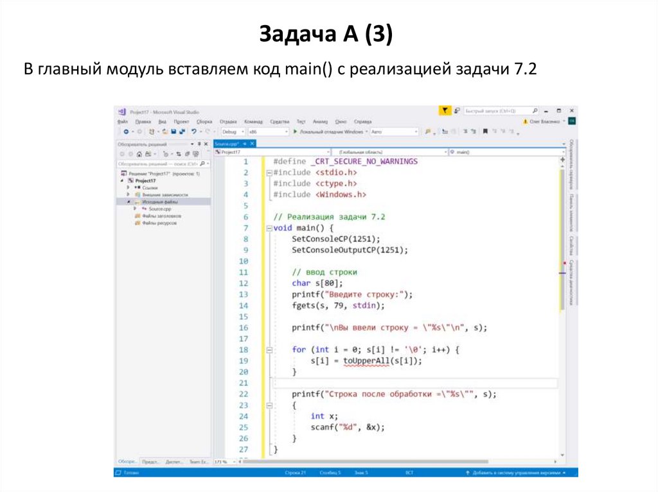658x492 pixels.
Task: Click add to source control in status bar
Action: point(515,473)
